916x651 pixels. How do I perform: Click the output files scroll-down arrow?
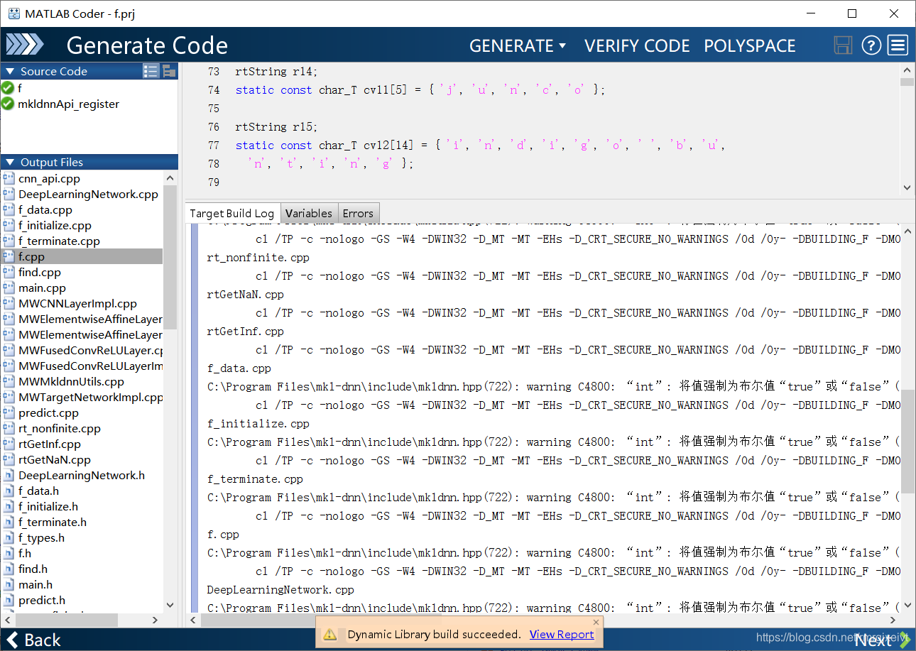tap(170, 606)
